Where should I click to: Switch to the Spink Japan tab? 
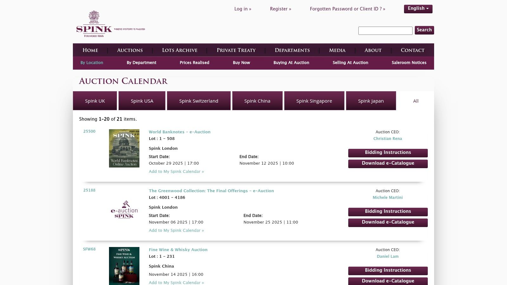click(x=371, y=101)
